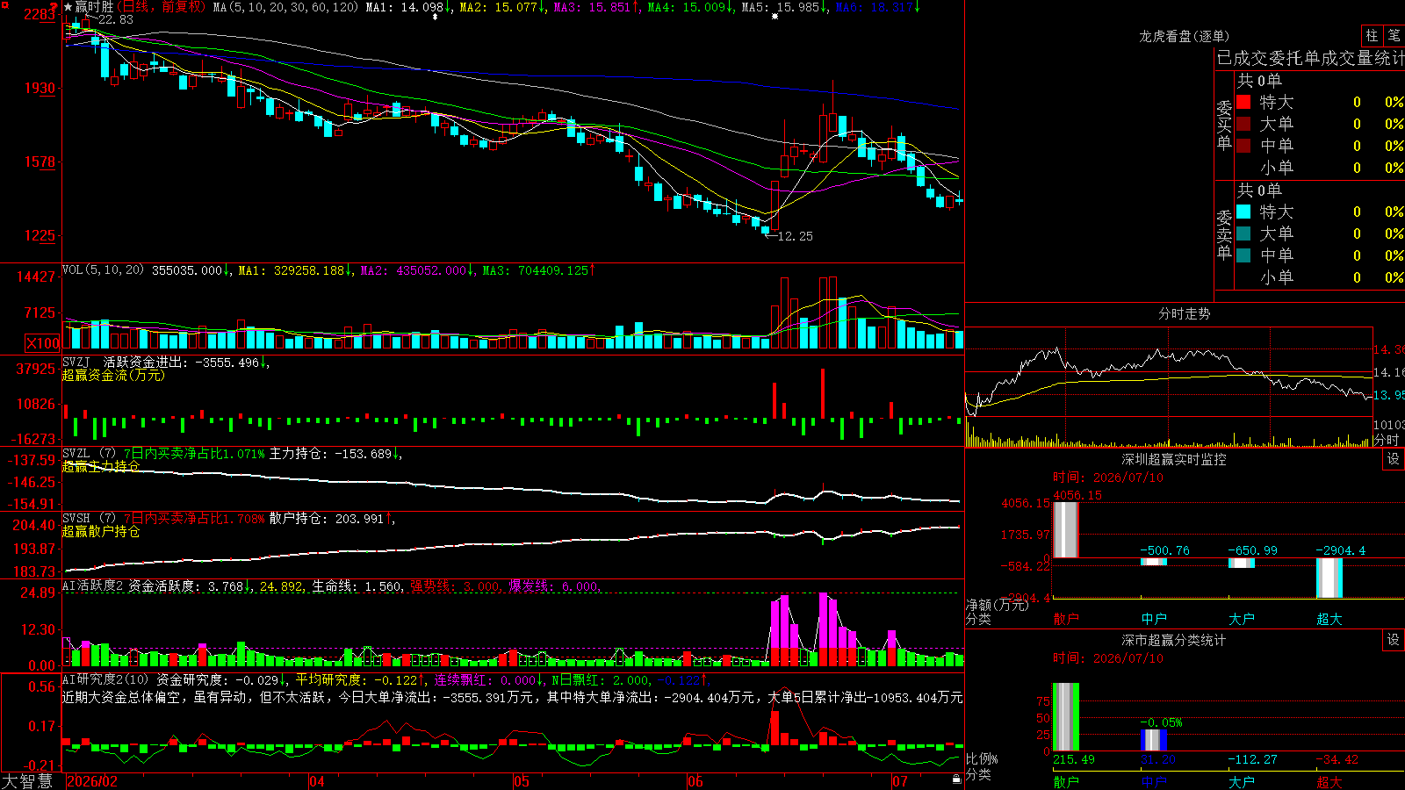
Task: Click the cyan 特大 sell-order swatch
Action: click(x=1243, y=212)
